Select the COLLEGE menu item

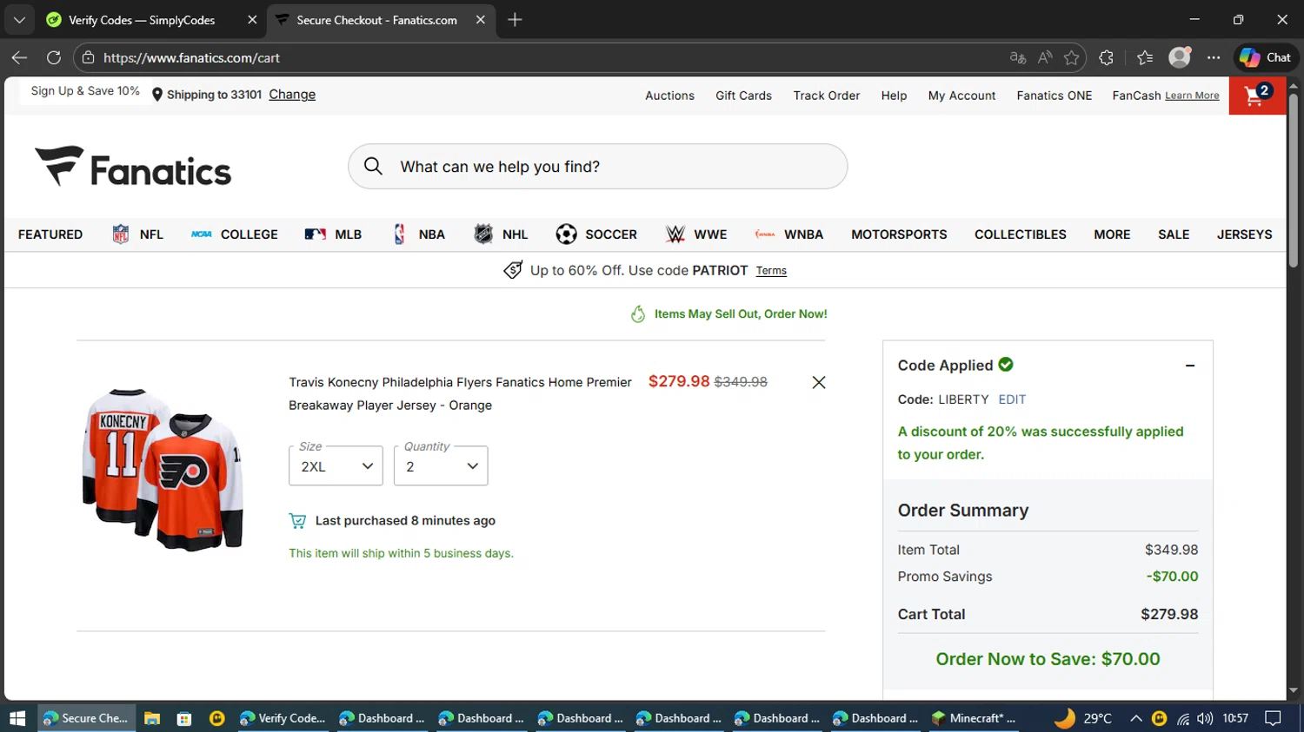tap(234, 234)
